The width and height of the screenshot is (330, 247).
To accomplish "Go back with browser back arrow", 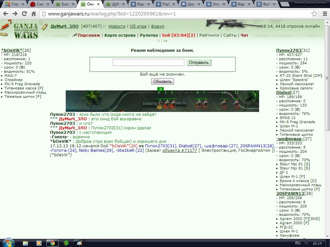I will (x=6, y=14).
